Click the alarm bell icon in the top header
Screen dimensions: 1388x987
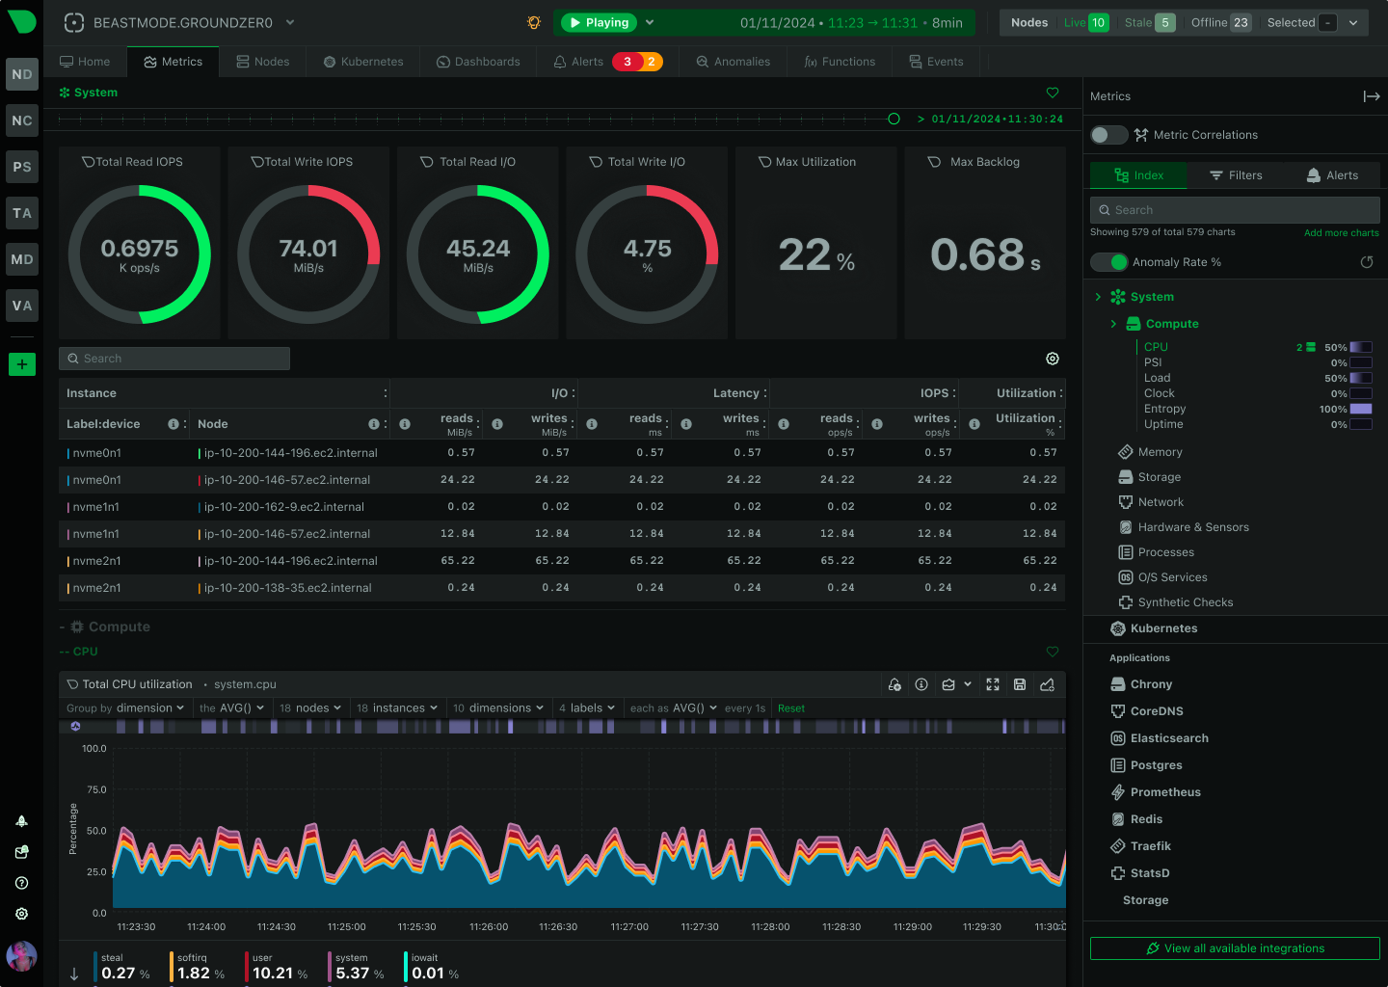534,21
